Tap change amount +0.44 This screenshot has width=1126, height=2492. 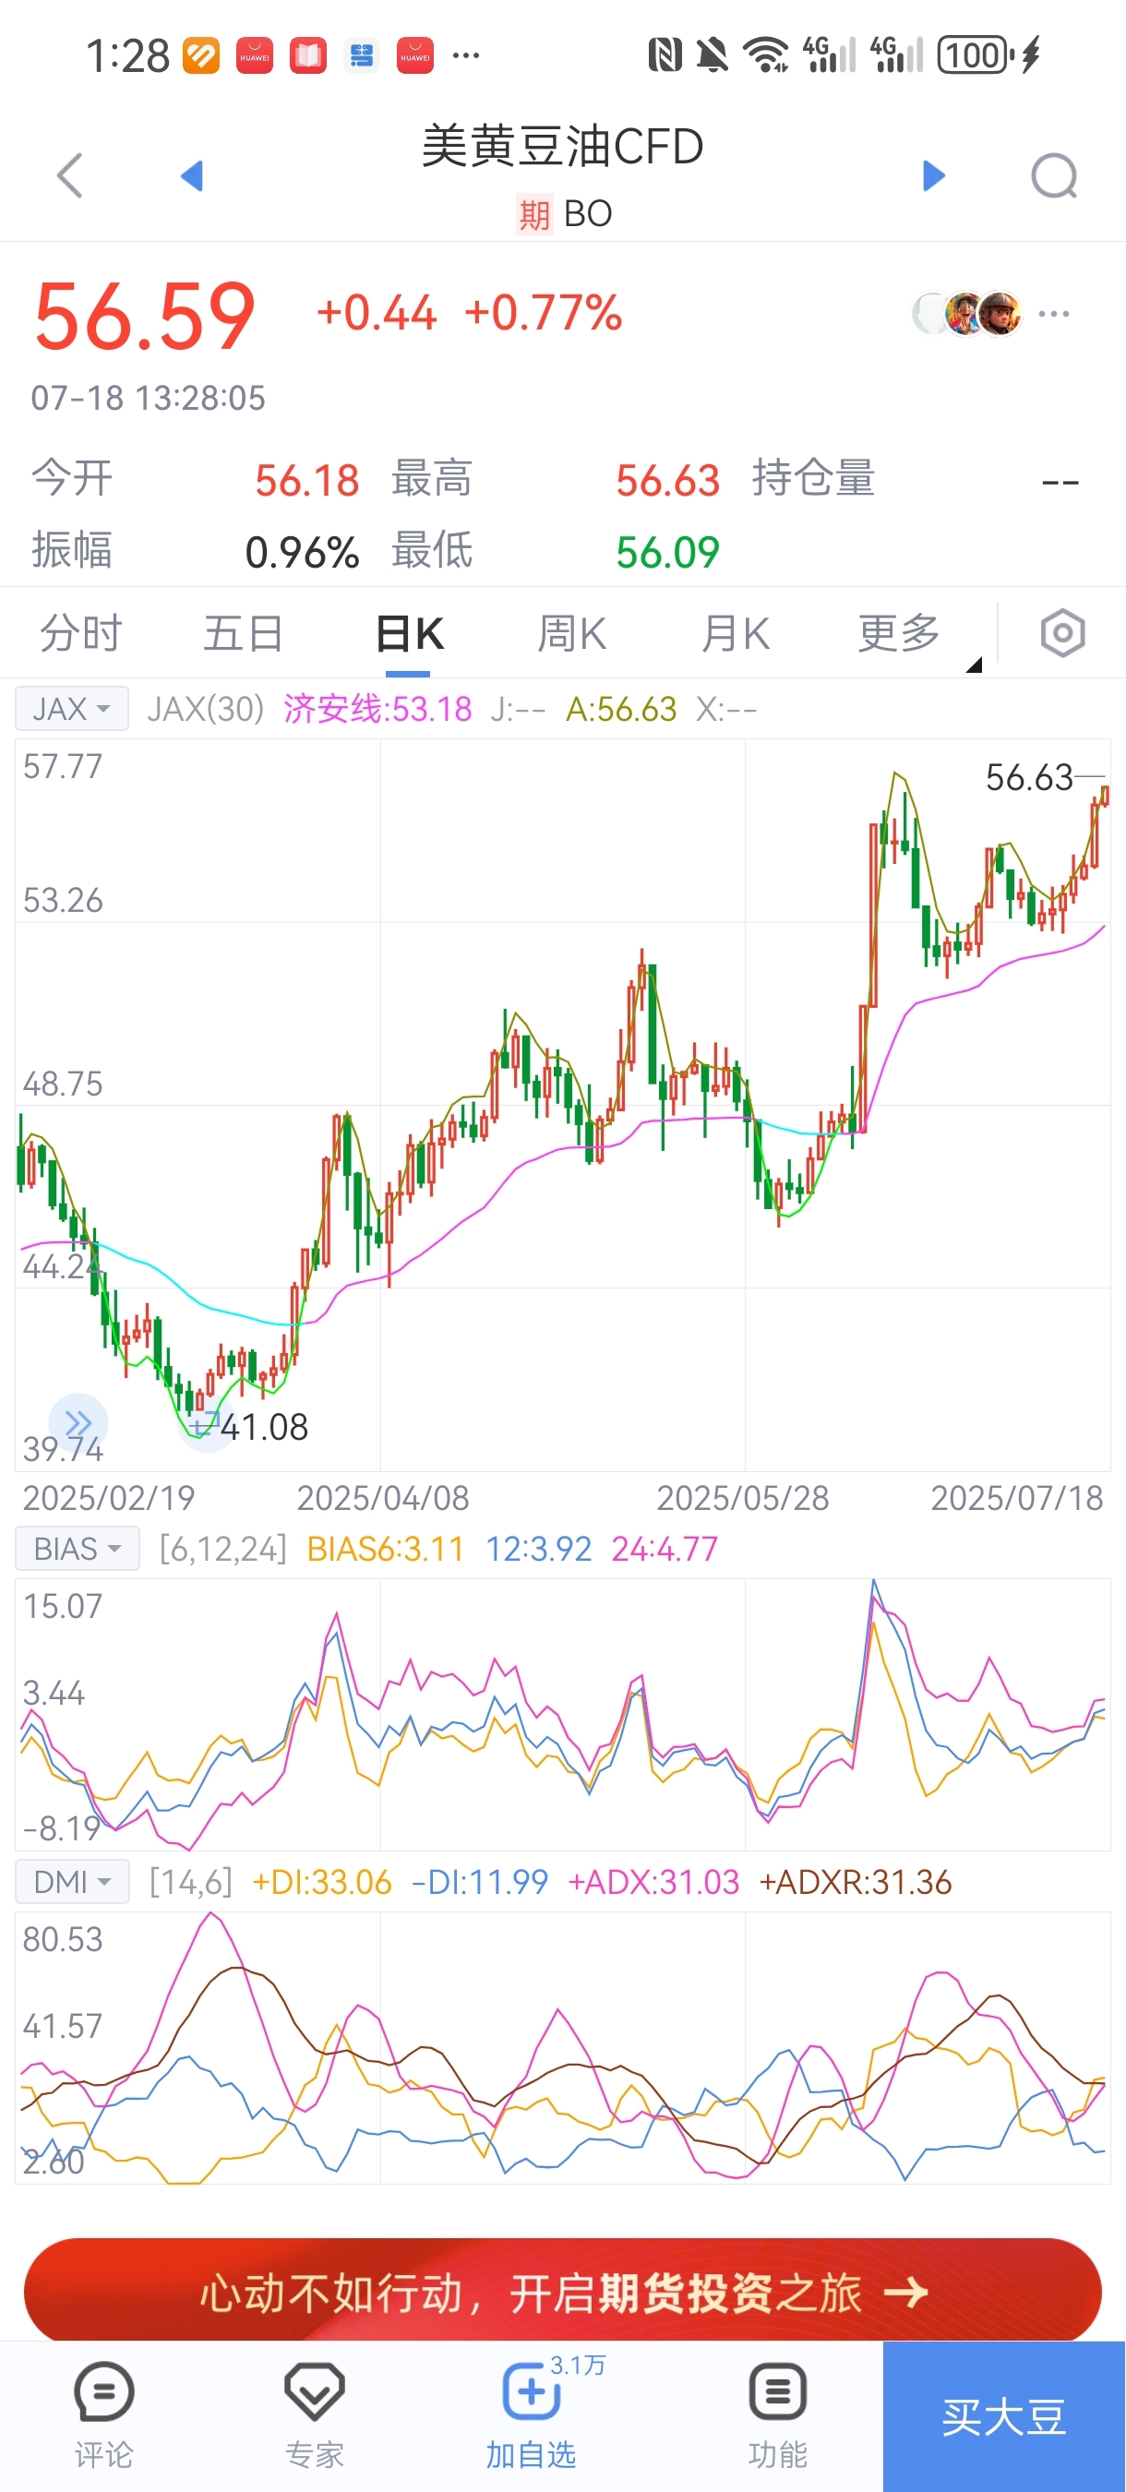tap(377, 314)
